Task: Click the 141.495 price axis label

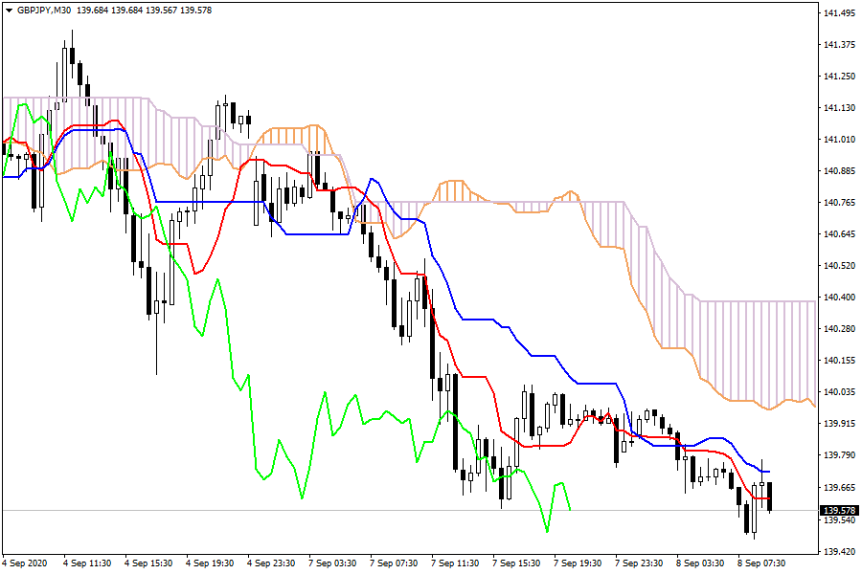Action: point(839,13)
